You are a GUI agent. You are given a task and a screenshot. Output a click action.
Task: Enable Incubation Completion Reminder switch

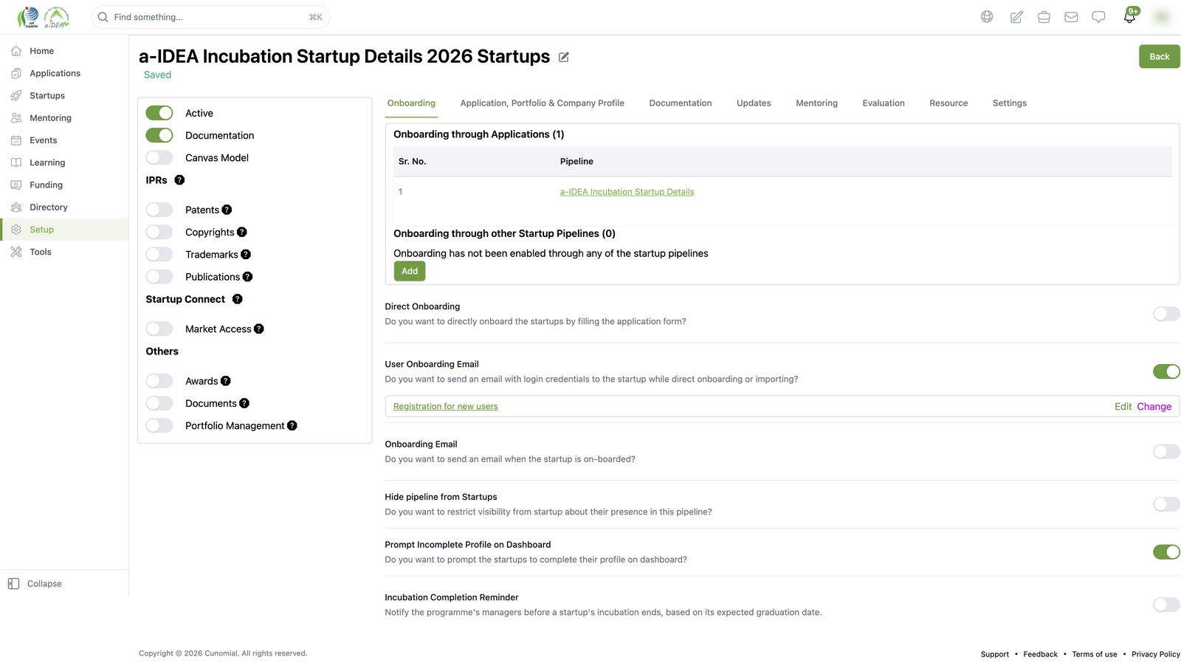pyautogui.click(x=1166, y=605)
